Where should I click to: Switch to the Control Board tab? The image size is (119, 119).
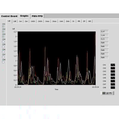click(9, 16)
